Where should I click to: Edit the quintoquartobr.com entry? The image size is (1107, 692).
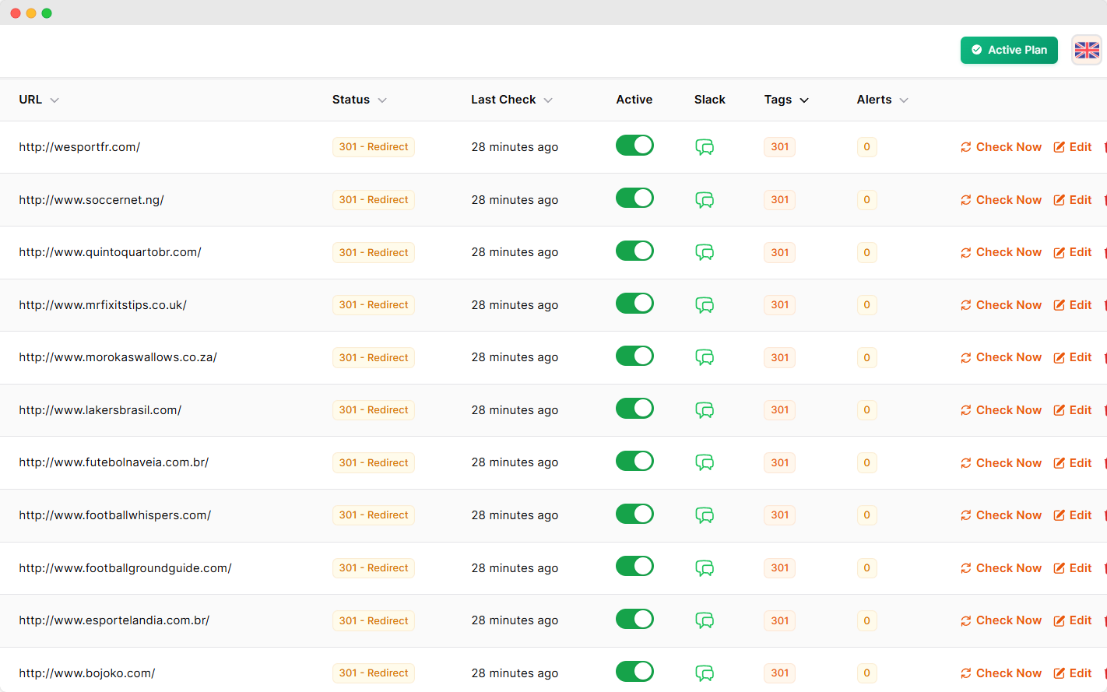[x=1073, y=252]
